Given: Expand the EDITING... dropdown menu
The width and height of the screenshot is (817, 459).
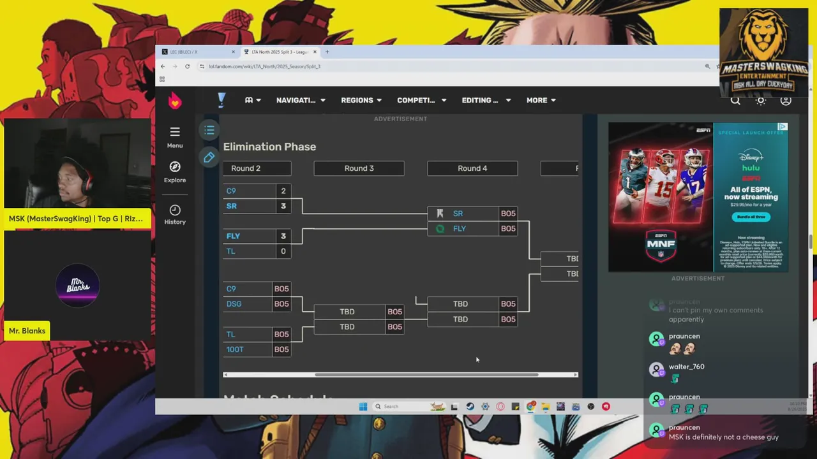Looking at the screenshot, I should [x=486, y=100].
